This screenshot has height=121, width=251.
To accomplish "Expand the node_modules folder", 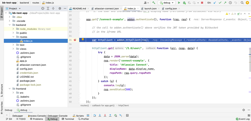I will click(13, 29).
